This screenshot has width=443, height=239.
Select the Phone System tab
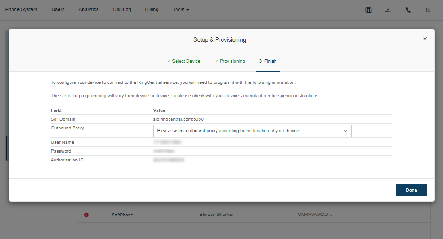click(21, 10)
